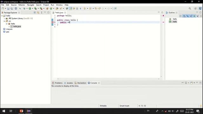Collapse the hello project node
This screenshot has height=114, width=203.
click(x=2, y=16)
